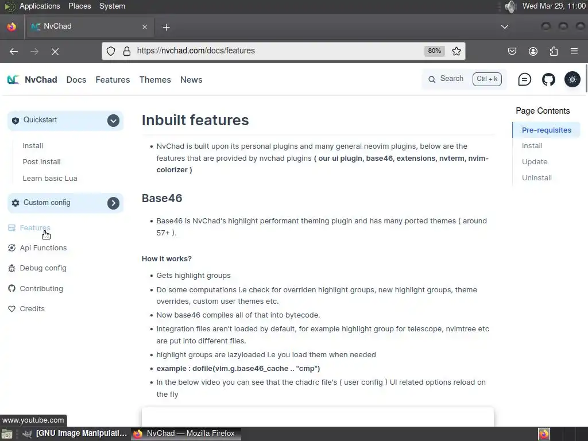Click the volume speaker icon
The image size is (588, 441).
[x=510, y=6]
